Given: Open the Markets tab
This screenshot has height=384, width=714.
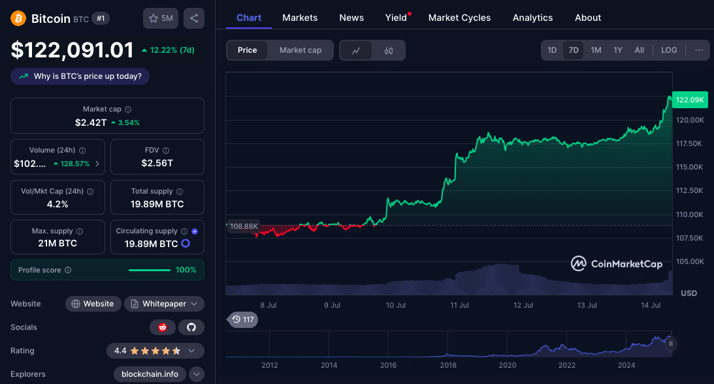Looking at the screenshot, I should (300, 18).
